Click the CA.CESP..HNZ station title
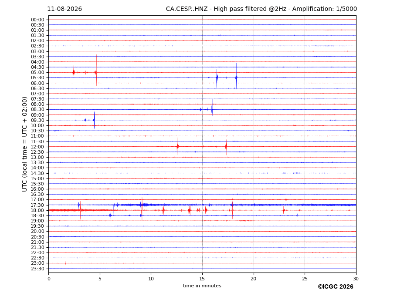The width and height of the screenshot is (404, 303). (x=187, y=9)
